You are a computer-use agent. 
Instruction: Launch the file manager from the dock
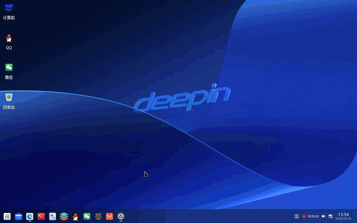[19, 216]
